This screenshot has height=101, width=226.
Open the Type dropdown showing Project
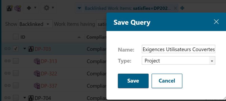pos(178,61)
